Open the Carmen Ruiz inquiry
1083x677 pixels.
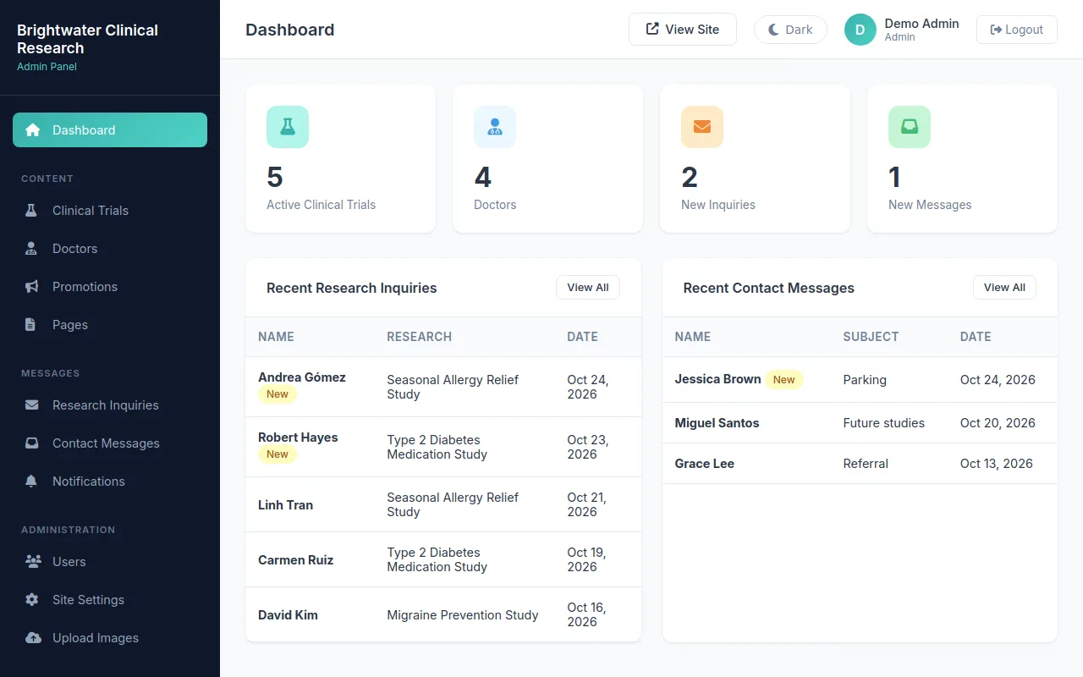coord(443,560)
